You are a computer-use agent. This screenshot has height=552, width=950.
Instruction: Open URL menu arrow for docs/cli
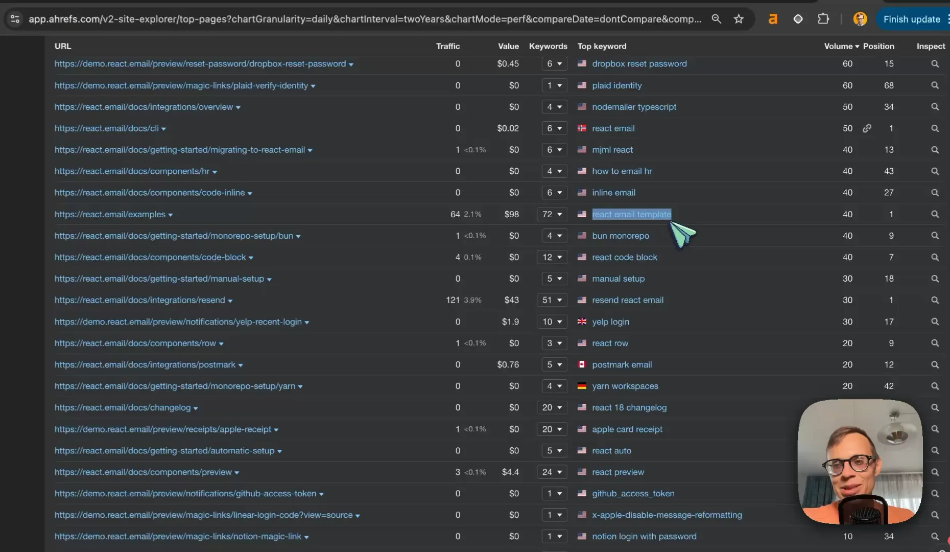point(163,129)
